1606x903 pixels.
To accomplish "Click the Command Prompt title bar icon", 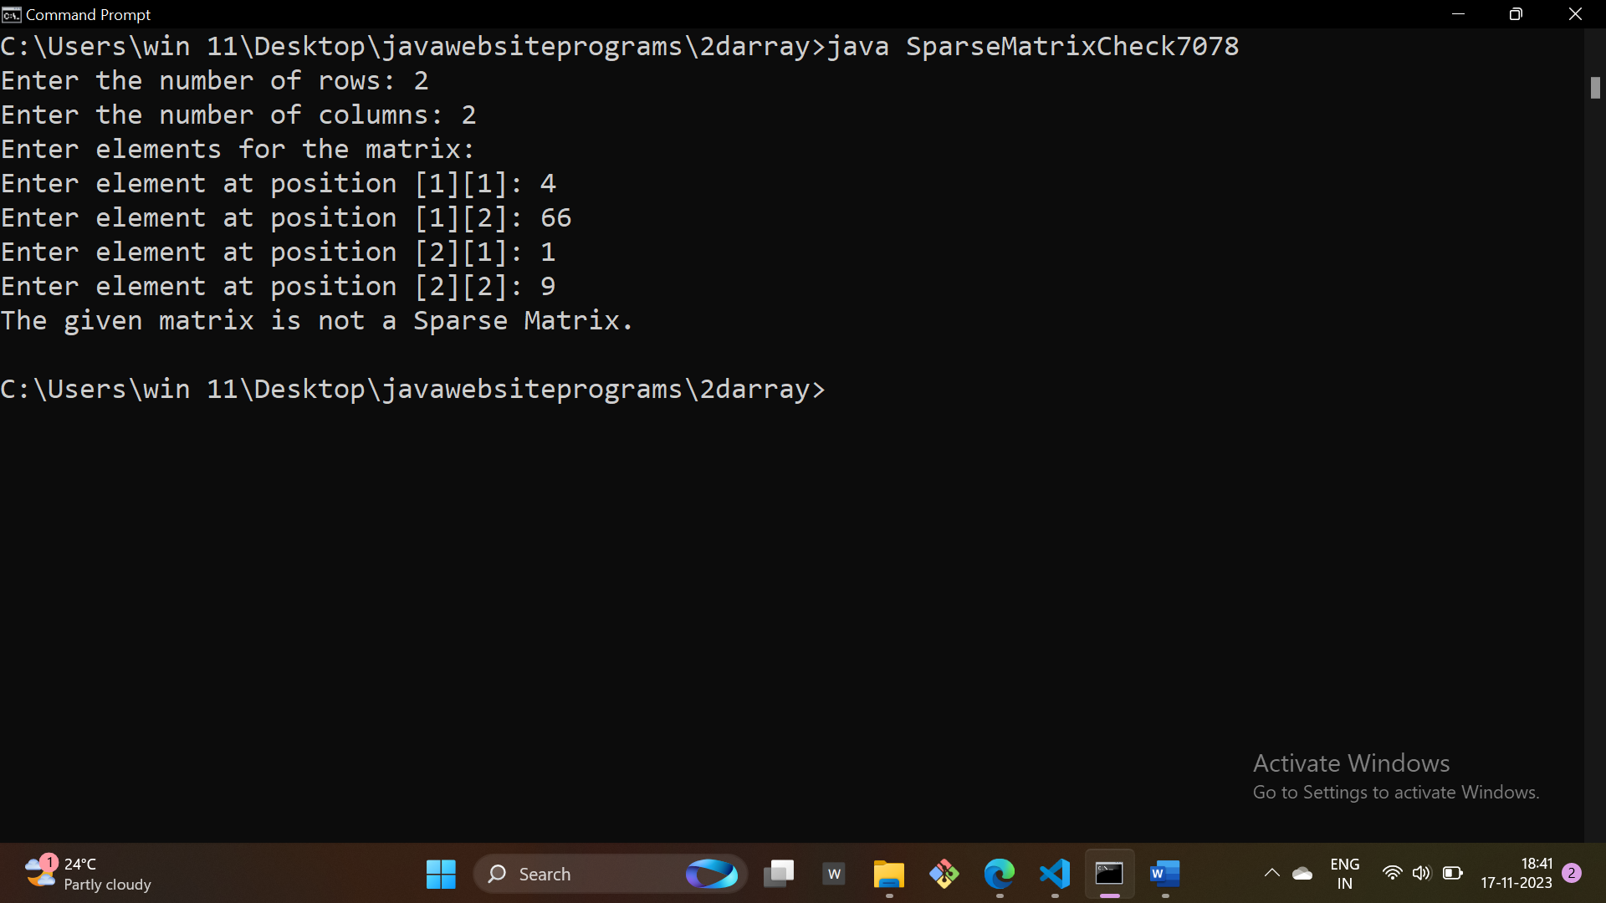I will point(11,14).
